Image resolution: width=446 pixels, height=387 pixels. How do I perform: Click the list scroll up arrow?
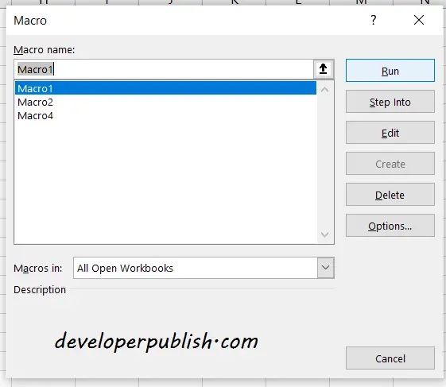point(324,90)
